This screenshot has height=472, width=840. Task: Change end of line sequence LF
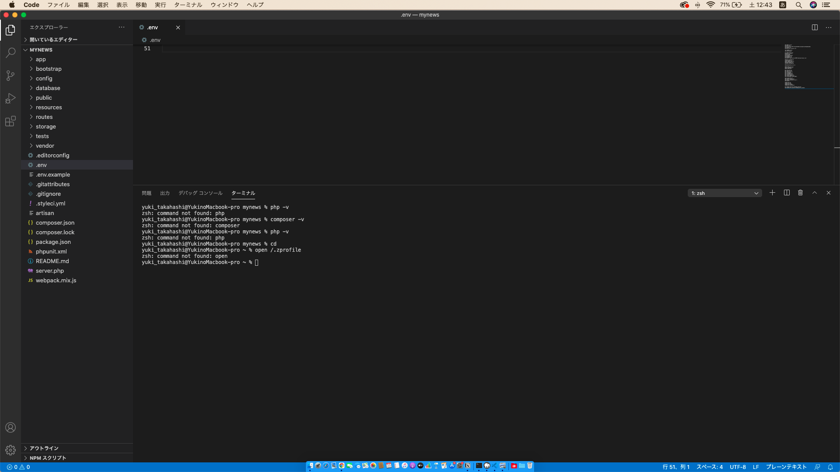click(x=756, y=467)
